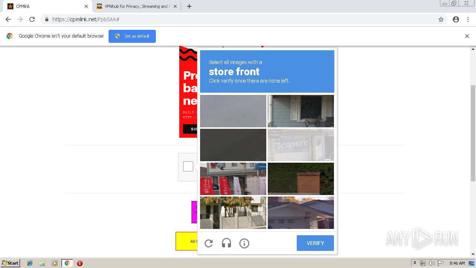Open the red Opera taskbar icon
Image resolution: width=476 pixels, height=268 pixels.
[x=80, y=263]
